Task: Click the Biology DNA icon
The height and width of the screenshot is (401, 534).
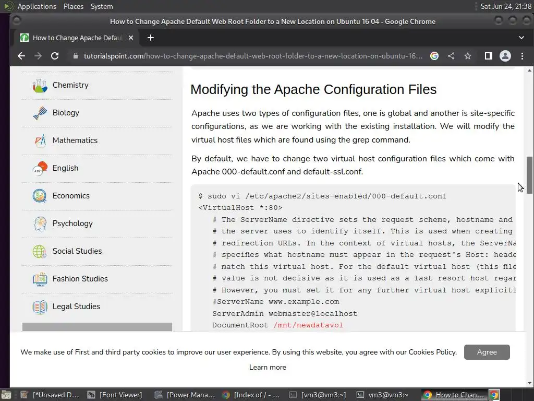Action: [x=40, y=113]
